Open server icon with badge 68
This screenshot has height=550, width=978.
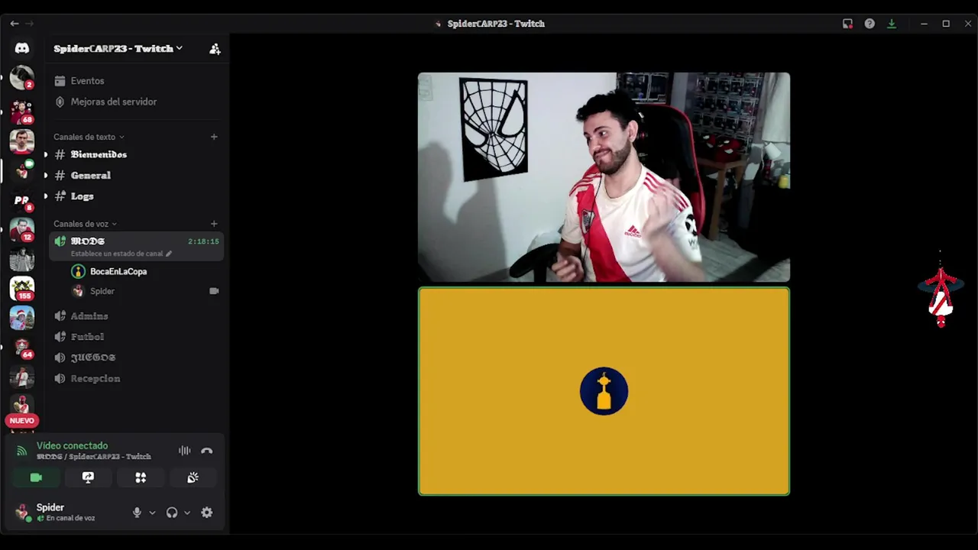(21, 112)
